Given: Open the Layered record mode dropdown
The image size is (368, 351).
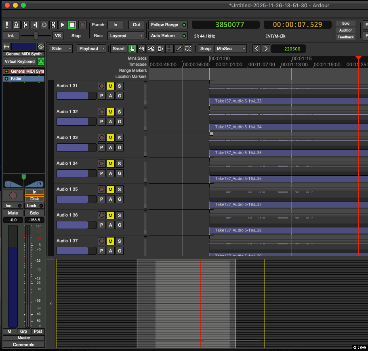Looking at the screenshot, I should pos(124,36).
